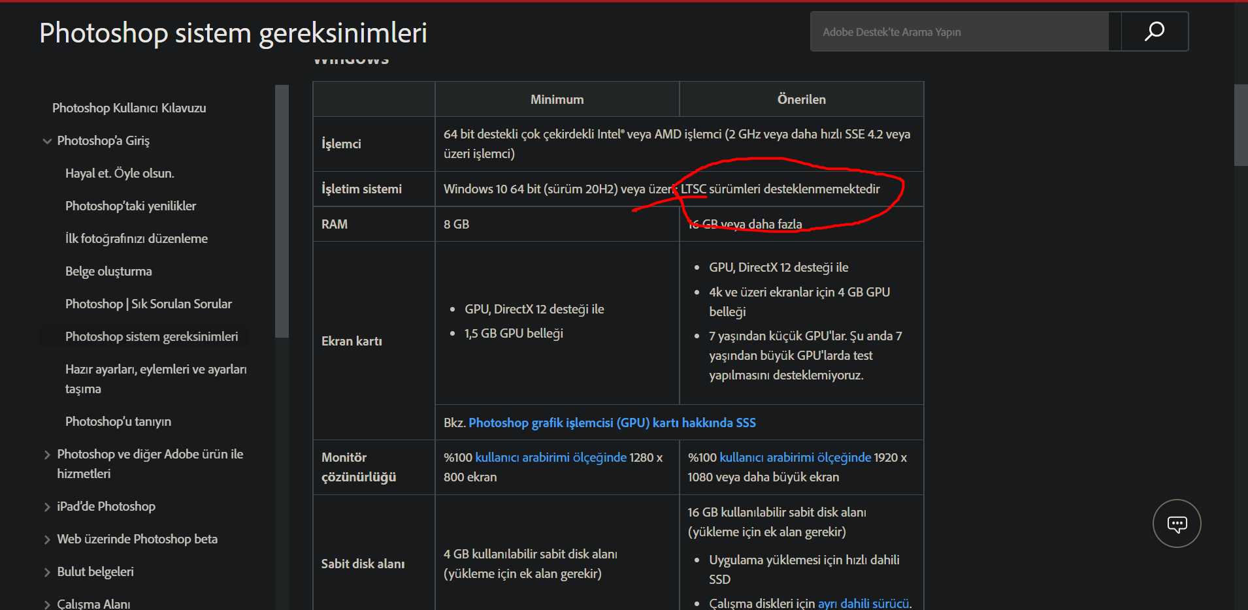
Task: Expand the Bulut belgeleri section
Action: [47, 572]
